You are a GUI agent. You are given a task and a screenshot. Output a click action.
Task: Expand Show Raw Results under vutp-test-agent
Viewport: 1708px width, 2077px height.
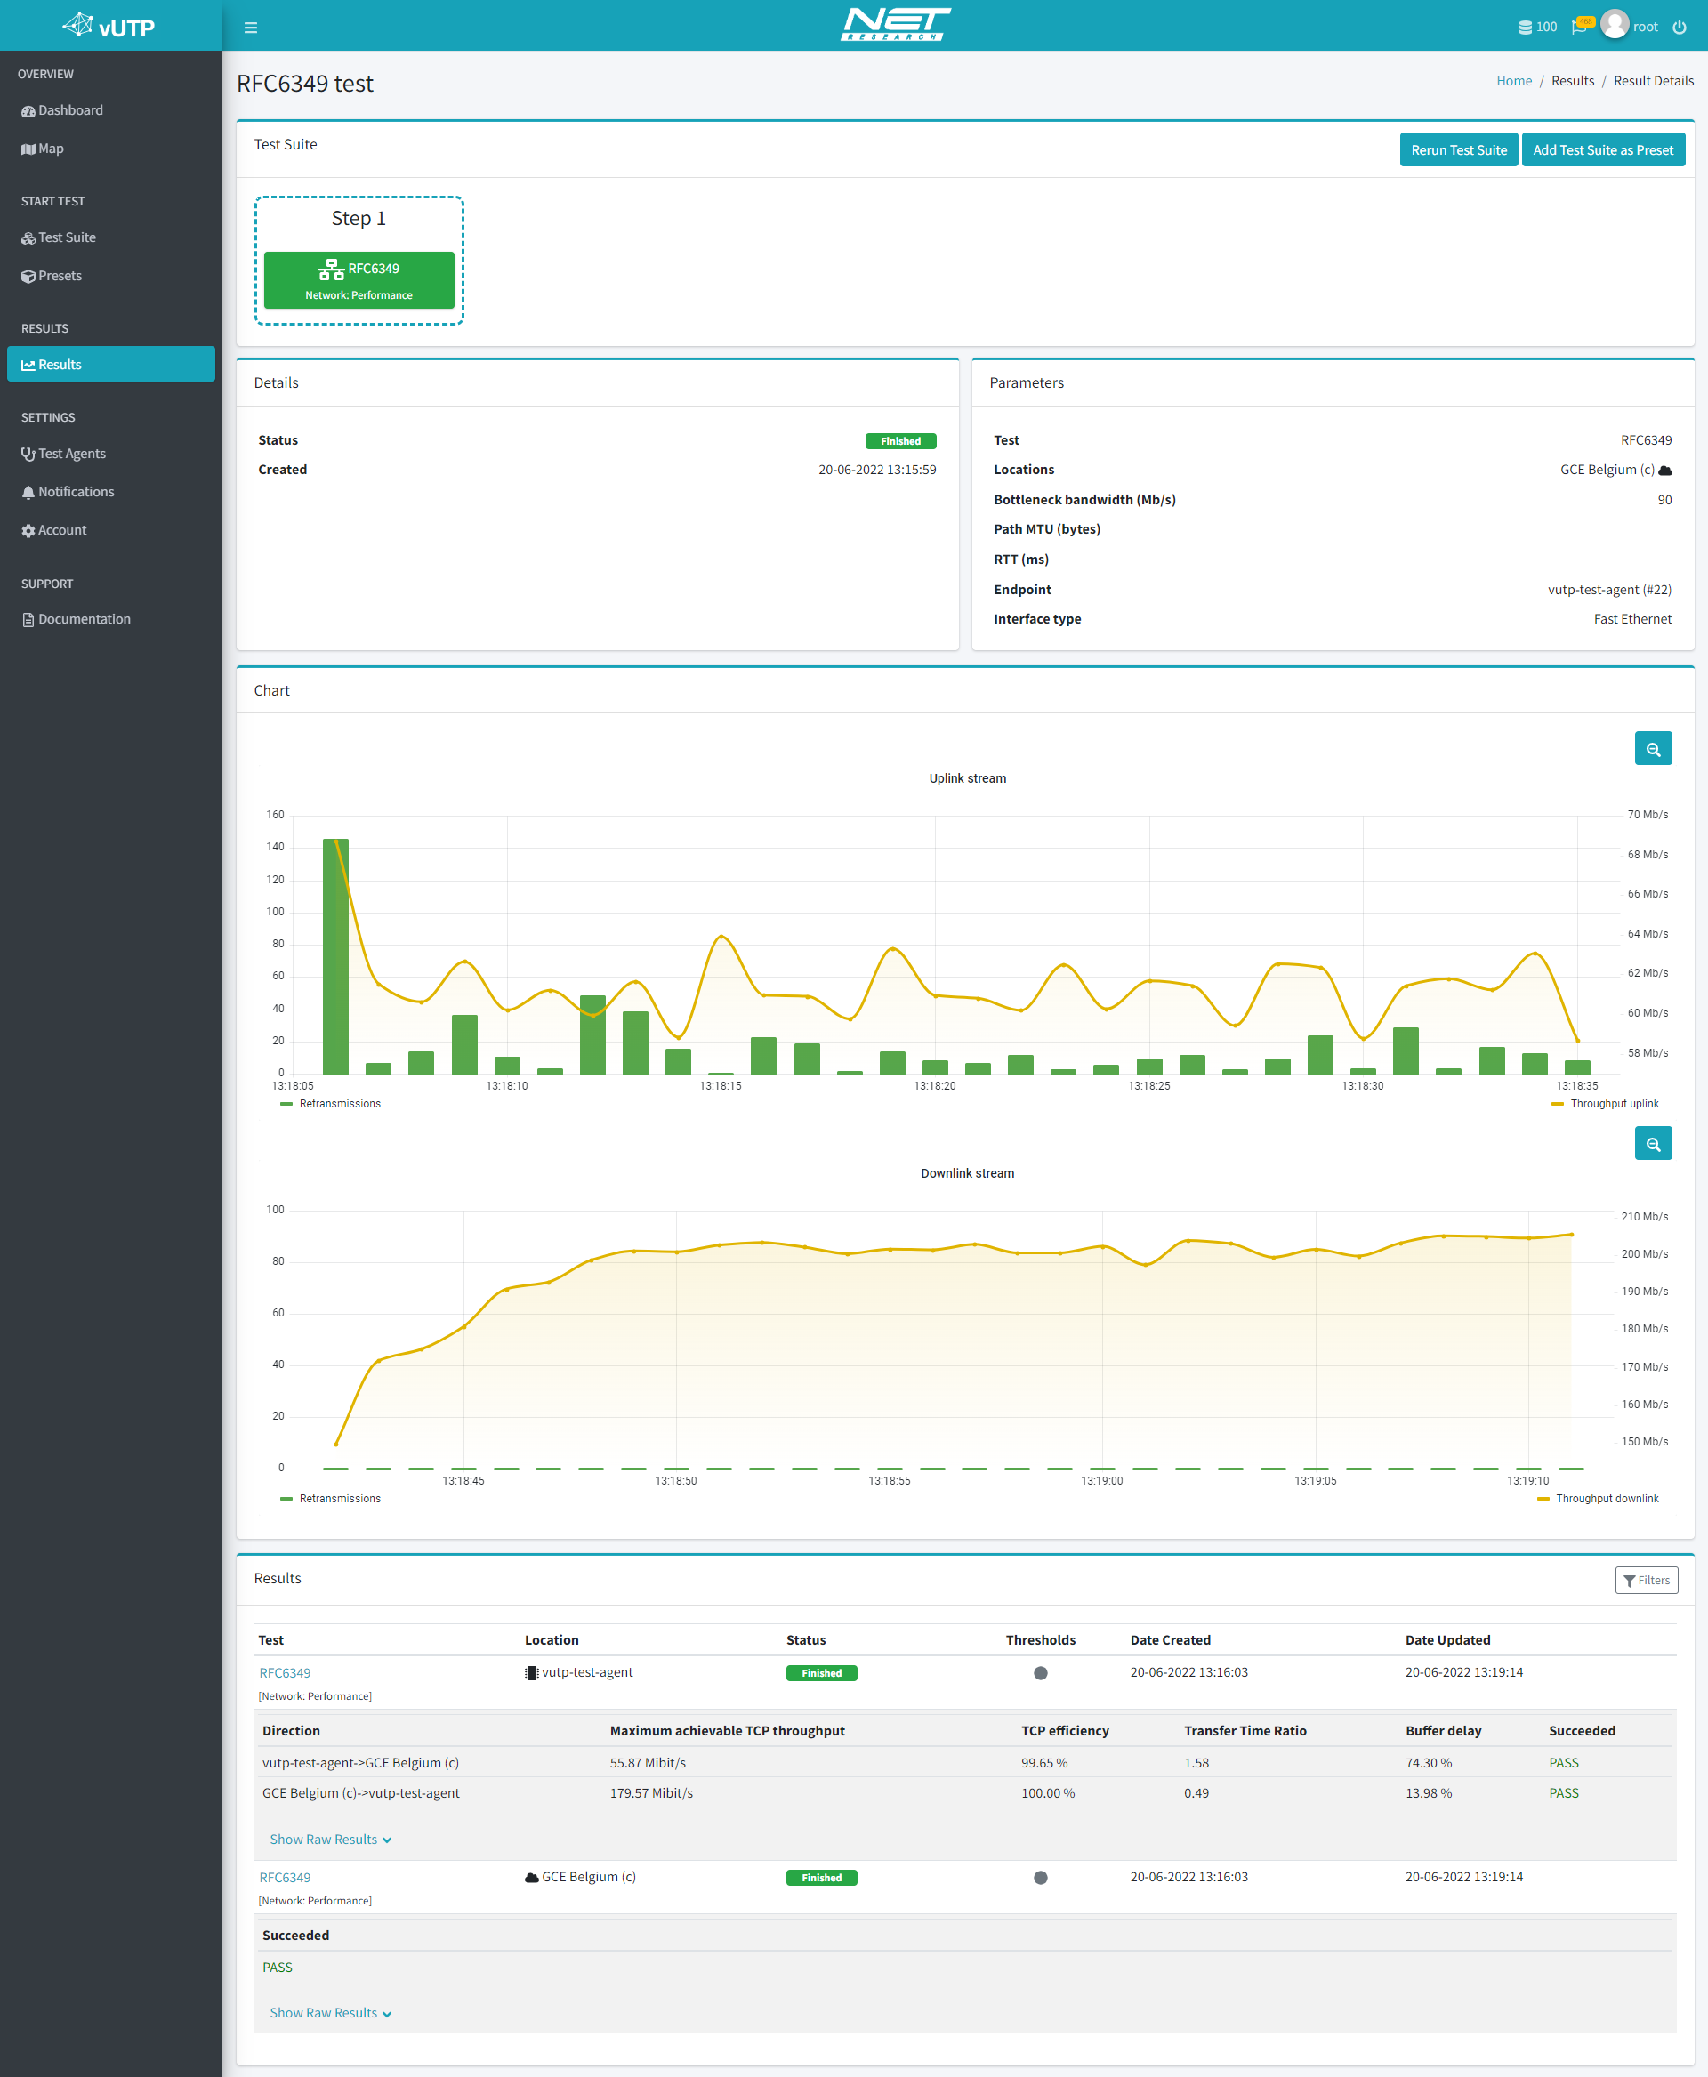(331, 1839)
